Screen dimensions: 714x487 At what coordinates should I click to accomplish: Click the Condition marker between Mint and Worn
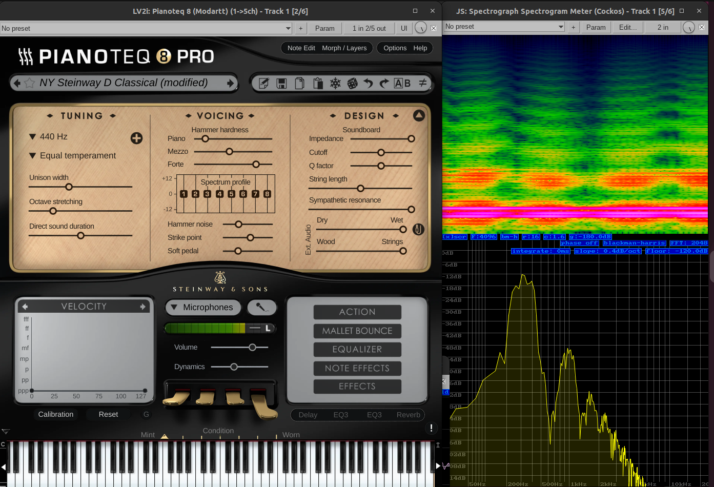coord(165,436)
